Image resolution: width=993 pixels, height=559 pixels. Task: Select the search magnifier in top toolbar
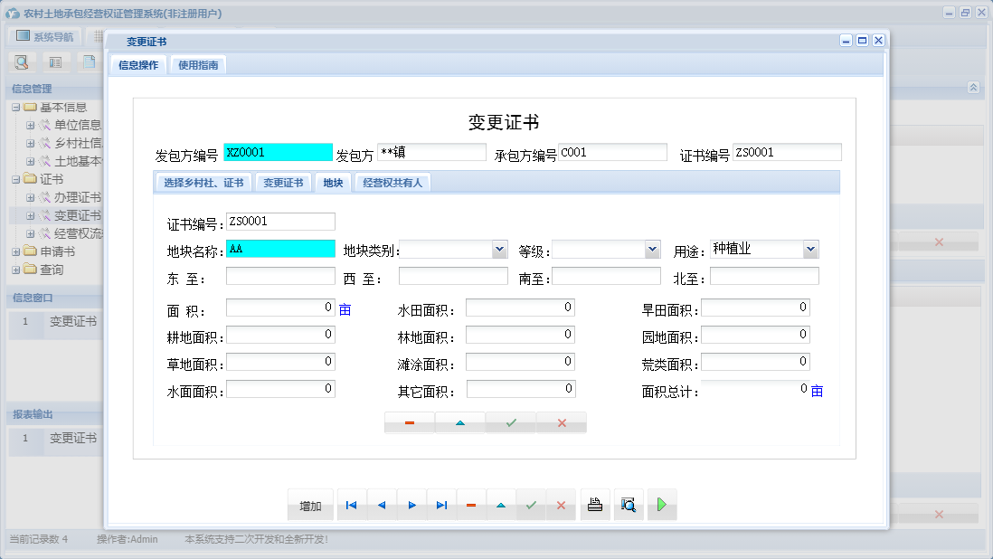21,62
